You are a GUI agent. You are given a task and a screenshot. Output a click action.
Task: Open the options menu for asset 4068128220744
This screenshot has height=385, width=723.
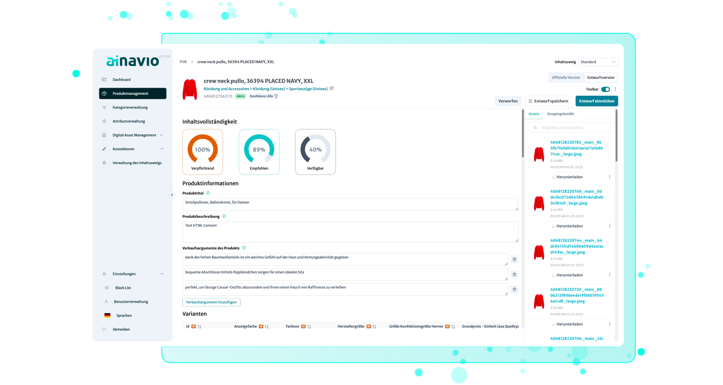610,275
